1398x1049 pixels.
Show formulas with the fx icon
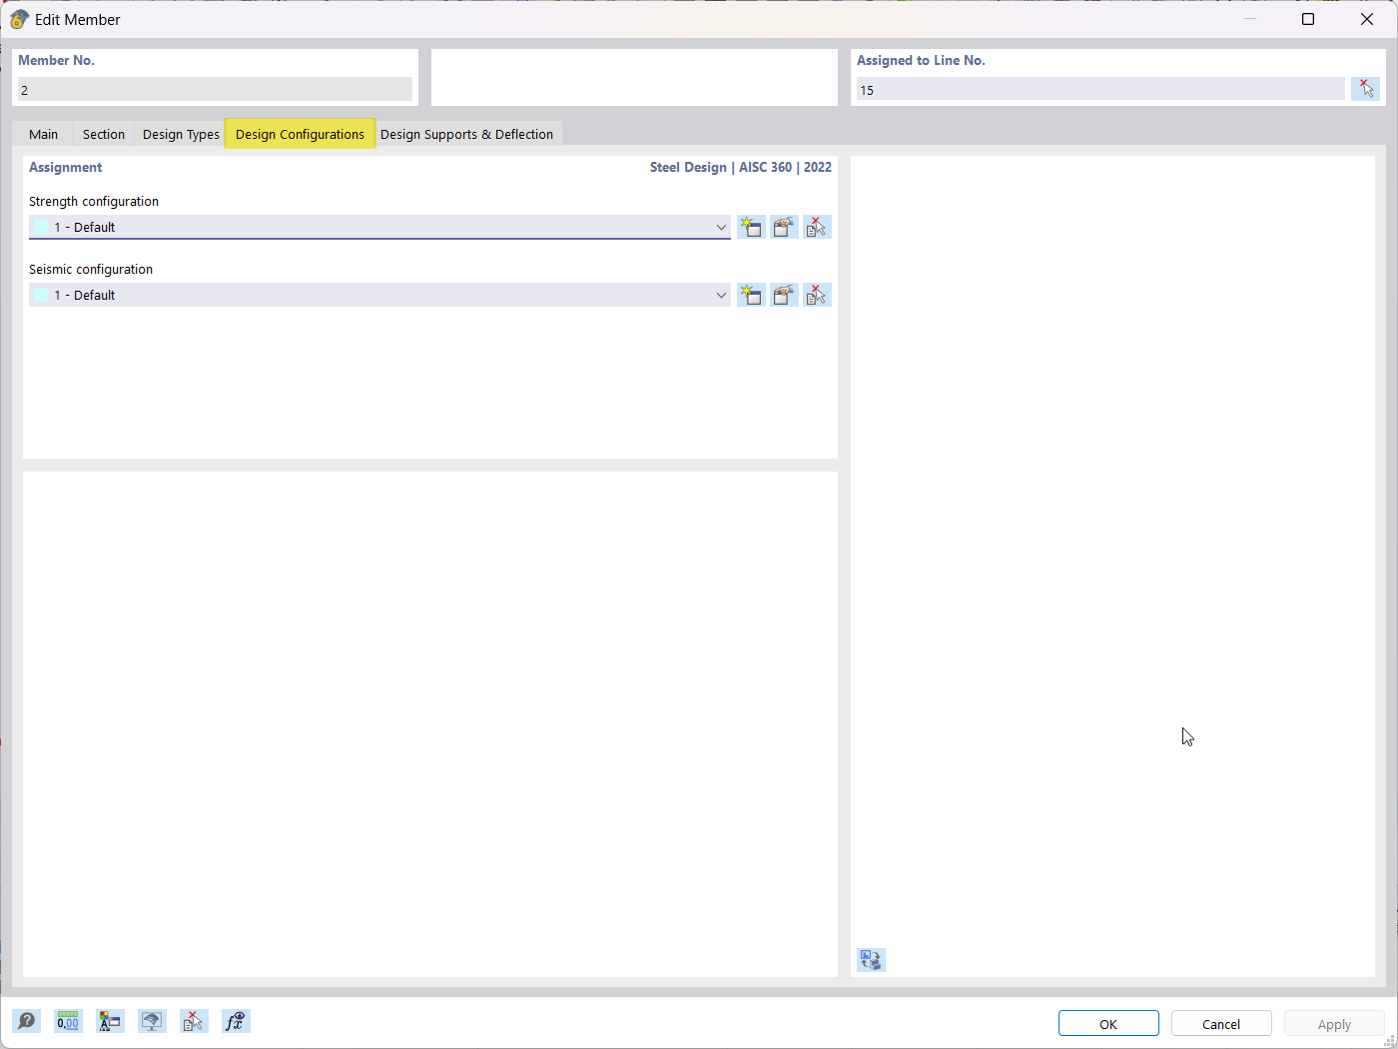[236, 1021]
